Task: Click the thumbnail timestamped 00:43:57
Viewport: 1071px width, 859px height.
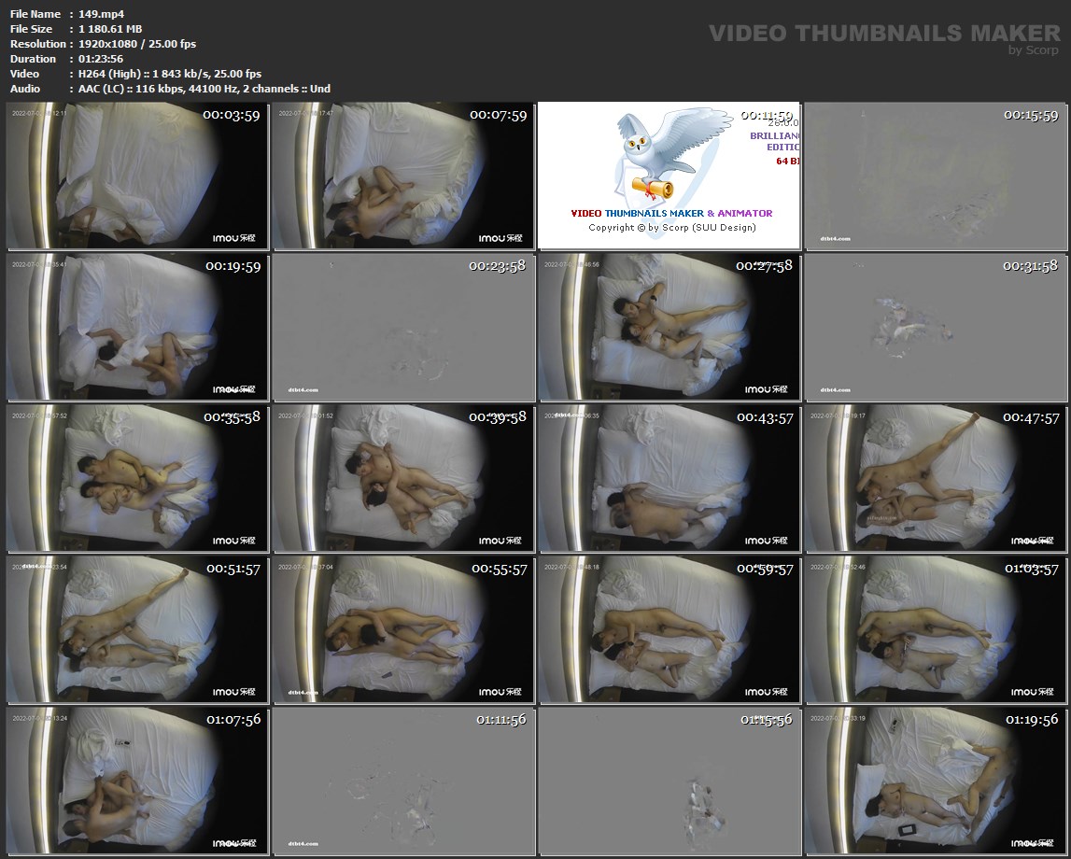Action: tap(669, 478)
